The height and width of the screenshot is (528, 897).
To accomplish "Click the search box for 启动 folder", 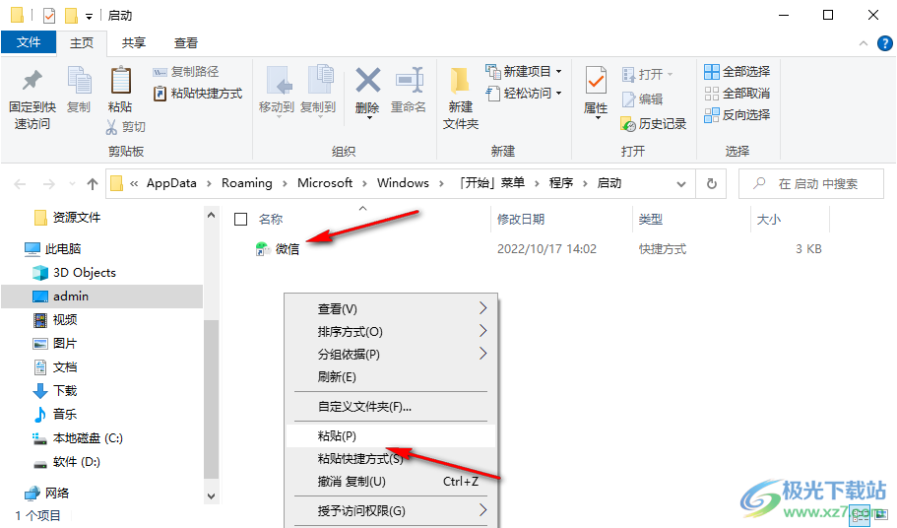I will pos(811,183).
